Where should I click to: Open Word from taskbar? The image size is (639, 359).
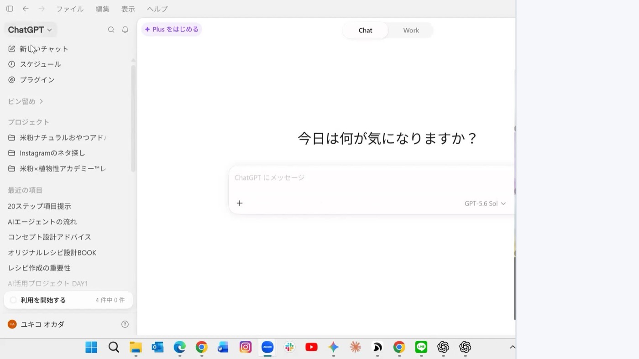click(223, 347)
